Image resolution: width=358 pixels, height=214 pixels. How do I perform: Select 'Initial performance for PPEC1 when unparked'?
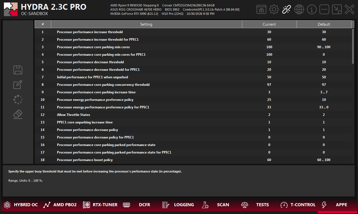tap(193, 77)
